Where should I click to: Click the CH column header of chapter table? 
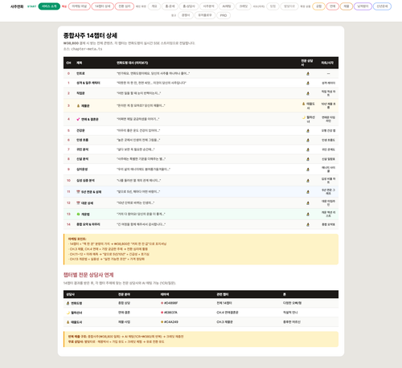[68, 63]
